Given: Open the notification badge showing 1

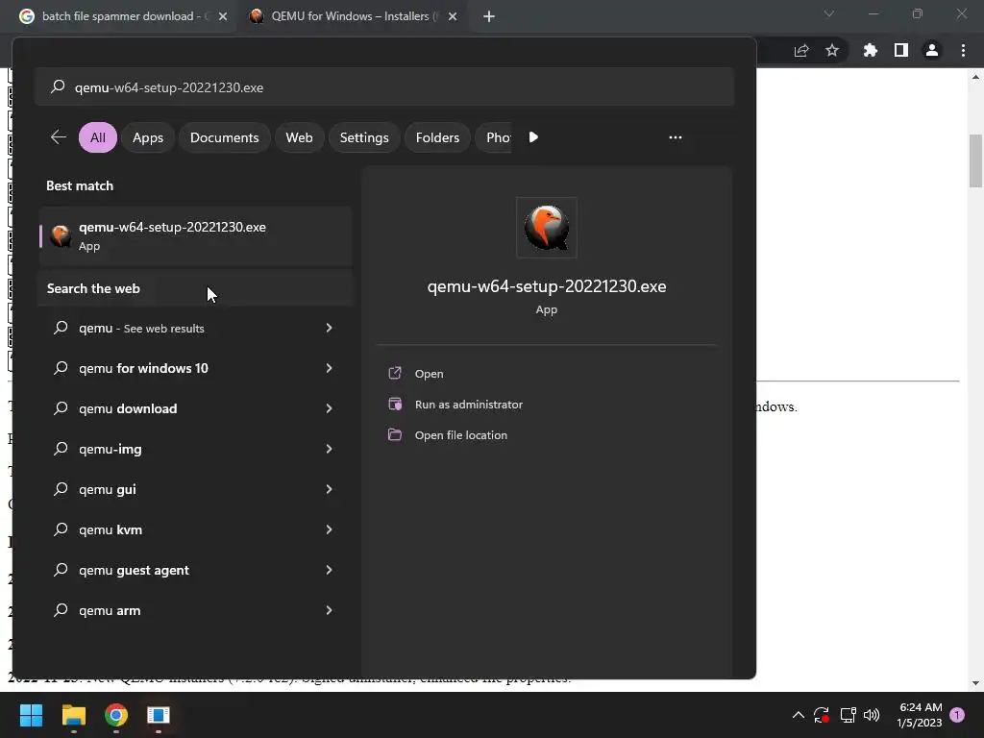Looking at the screenshot, I should point(957,714).
